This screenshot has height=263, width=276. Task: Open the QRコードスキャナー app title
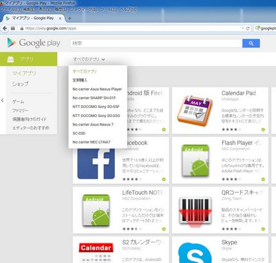242,192
